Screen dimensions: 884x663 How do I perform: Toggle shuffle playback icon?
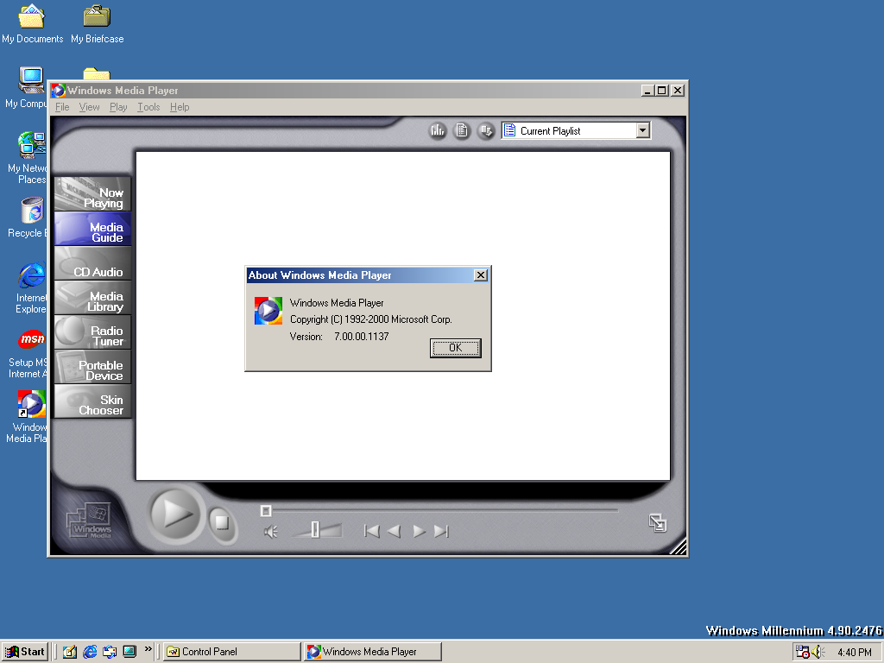486,131
